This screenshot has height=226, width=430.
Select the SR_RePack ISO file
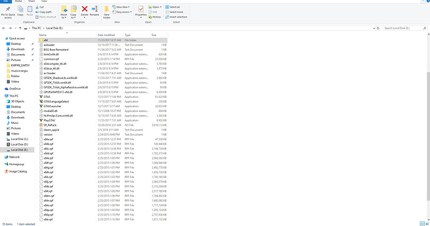click(x=50, y=125)
